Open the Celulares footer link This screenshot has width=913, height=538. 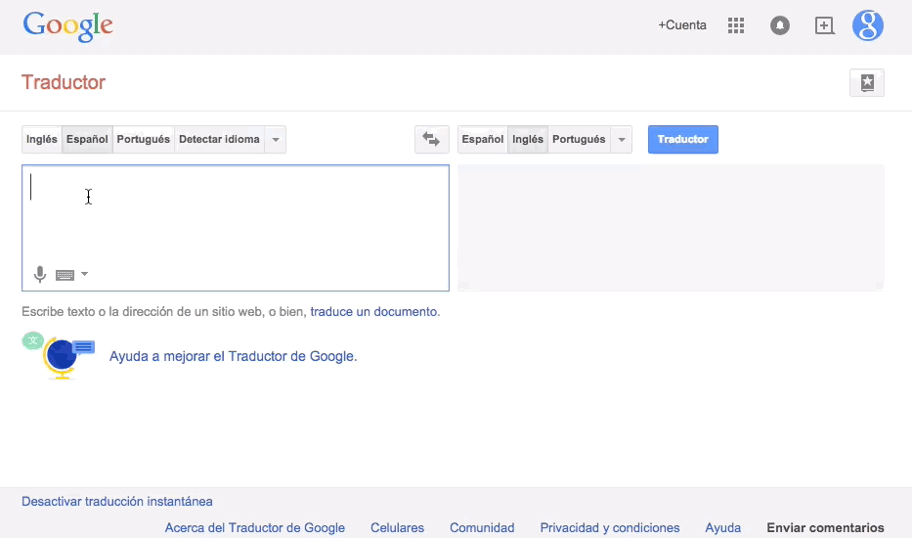[397, 527]
